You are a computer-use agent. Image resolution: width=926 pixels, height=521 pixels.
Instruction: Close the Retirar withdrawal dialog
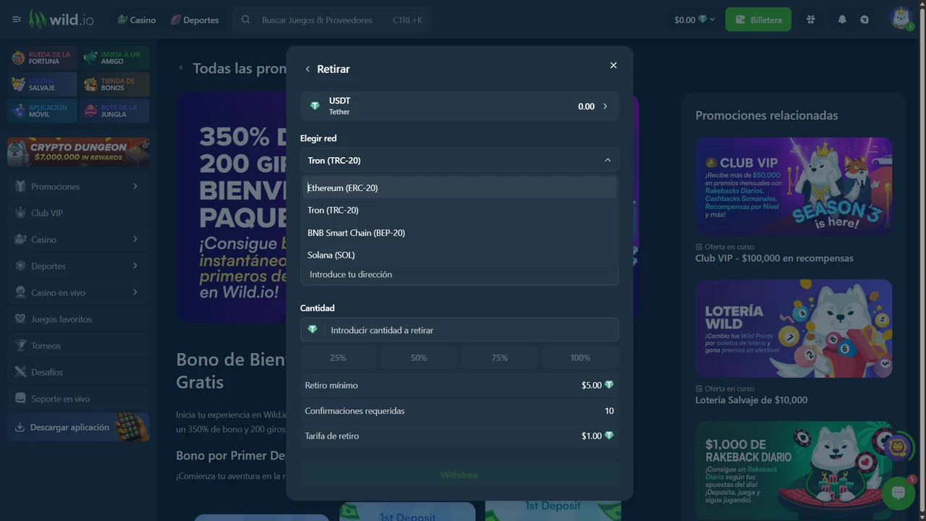(613, 65)
